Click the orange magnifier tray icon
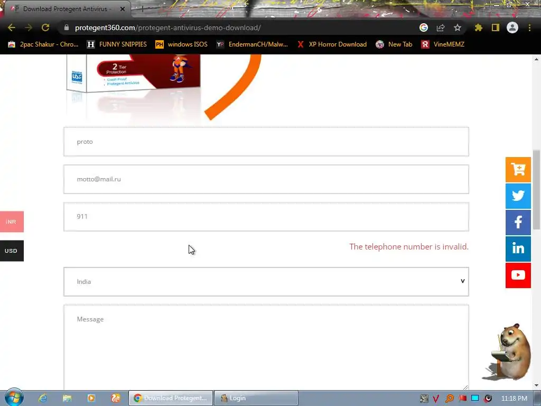Image resolution: width=541 pixels, height=406 pixels. click(449, 399)
